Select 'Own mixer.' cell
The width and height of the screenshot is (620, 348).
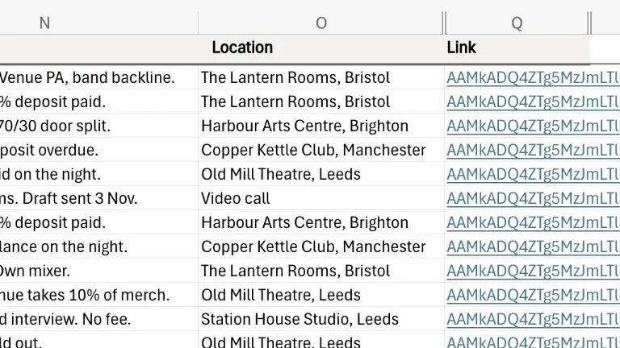(x=98, y=271)
